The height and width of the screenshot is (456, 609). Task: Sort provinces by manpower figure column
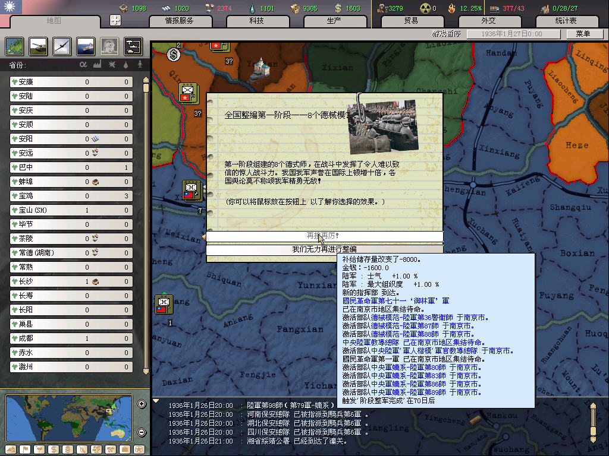140,64
